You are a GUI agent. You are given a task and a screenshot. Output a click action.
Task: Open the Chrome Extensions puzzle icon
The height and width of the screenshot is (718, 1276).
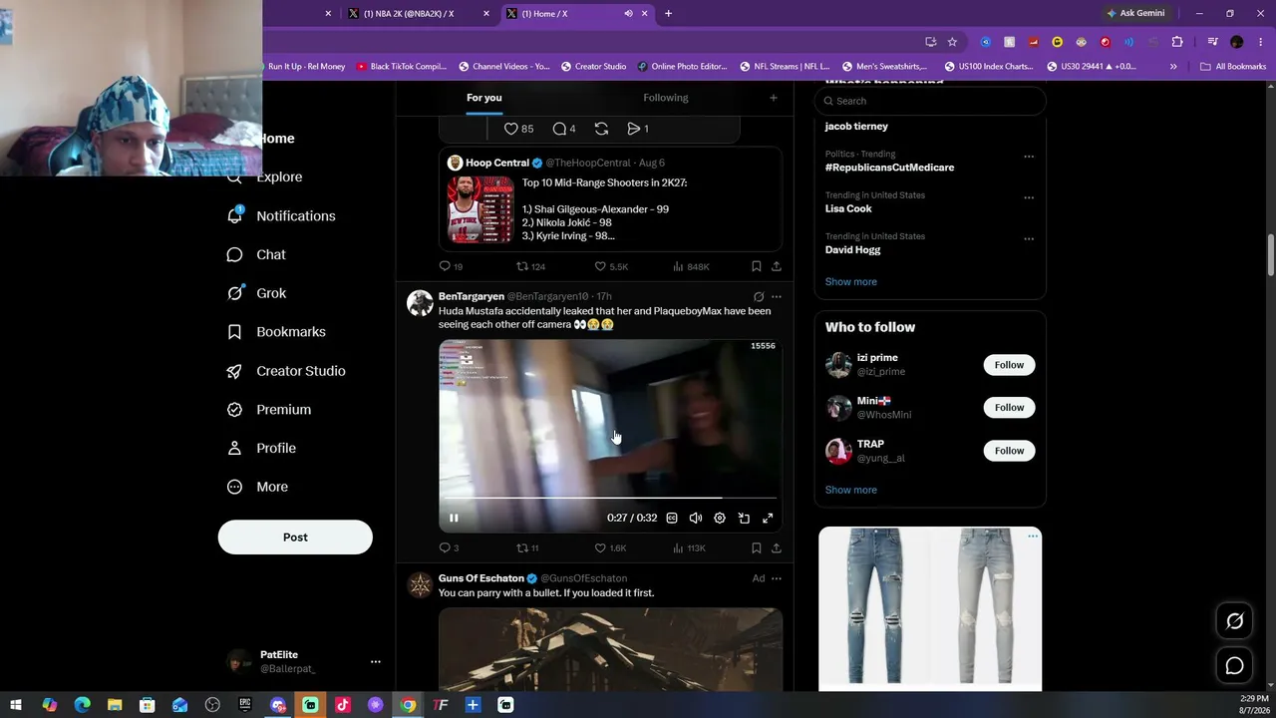pos(1177,42)
